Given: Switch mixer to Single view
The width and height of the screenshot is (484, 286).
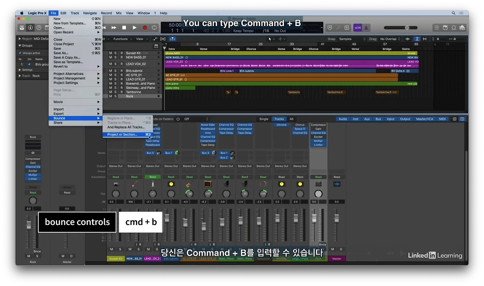Looking at the screenshot, I should (264, 119).
